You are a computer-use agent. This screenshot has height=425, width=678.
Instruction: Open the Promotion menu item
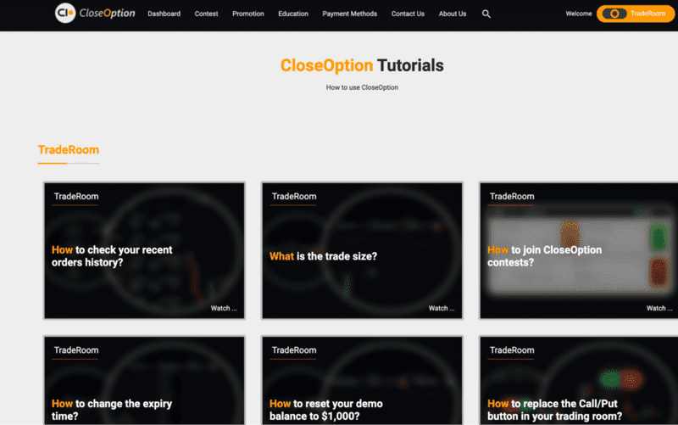tap(248, 14)
